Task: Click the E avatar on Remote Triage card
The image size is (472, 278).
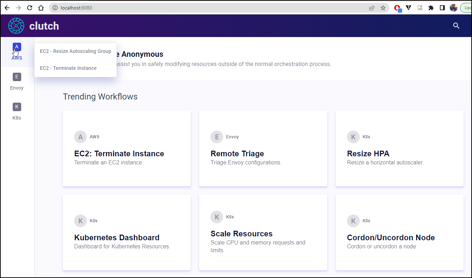Action: click(217, 137)
